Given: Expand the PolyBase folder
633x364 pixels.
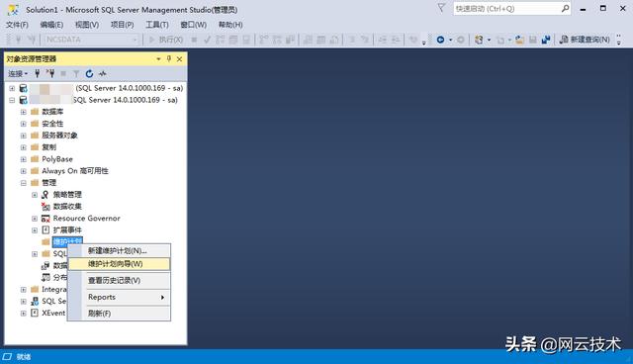Looking at the screenshot, I should (x=24, y=159).
